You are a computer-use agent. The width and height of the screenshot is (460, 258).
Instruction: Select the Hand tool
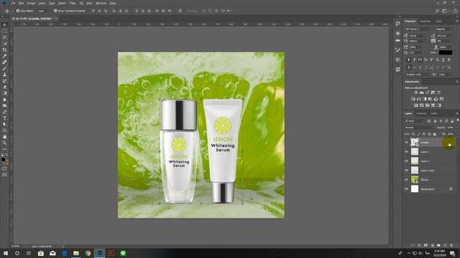[x=4, y=137]
